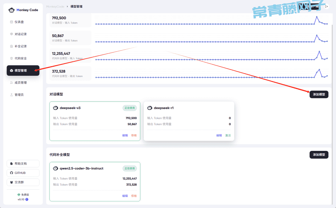336x208 pixels.
Task: Click deepseek-r1 输出 Token 使用量 label
Action: tap(159, 124)
